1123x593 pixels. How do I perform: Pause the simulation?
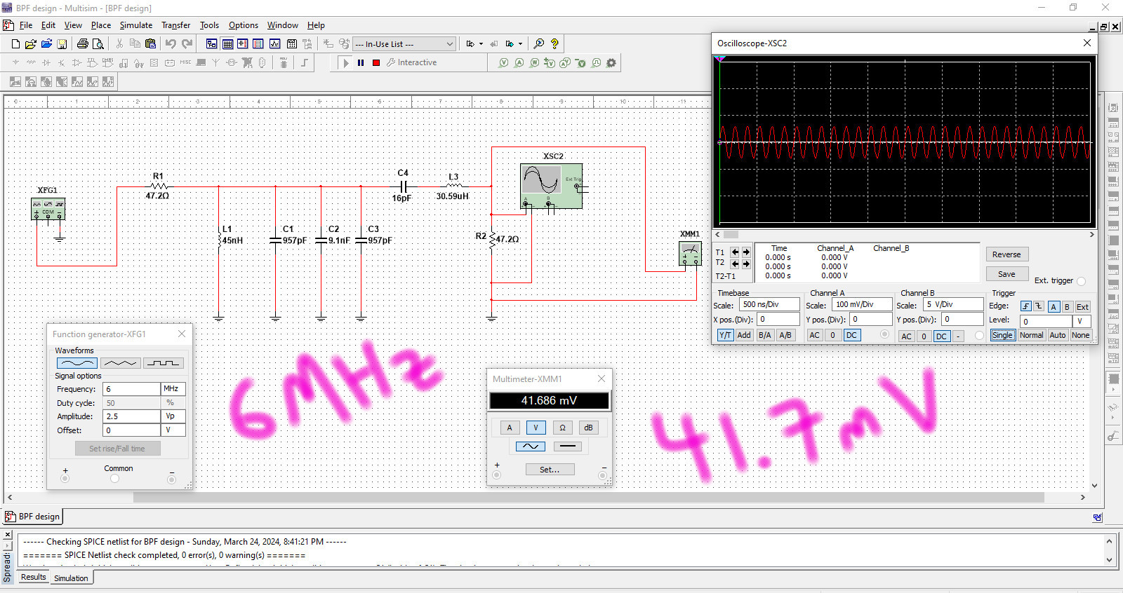click(x=361, y=62)
